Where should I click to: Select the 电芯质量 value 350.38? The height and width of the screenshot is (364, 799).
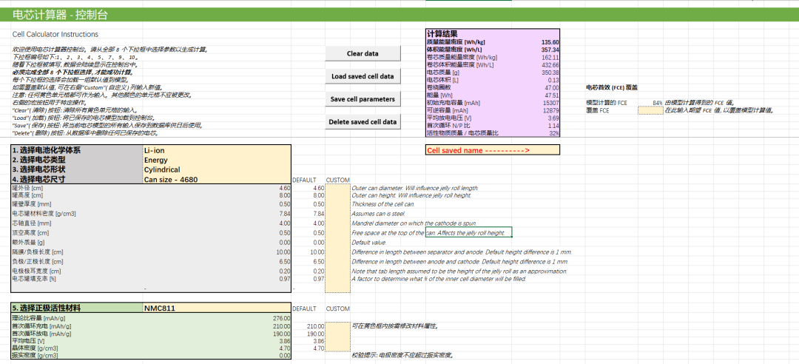pyautogui.click(x=551, y=73)
